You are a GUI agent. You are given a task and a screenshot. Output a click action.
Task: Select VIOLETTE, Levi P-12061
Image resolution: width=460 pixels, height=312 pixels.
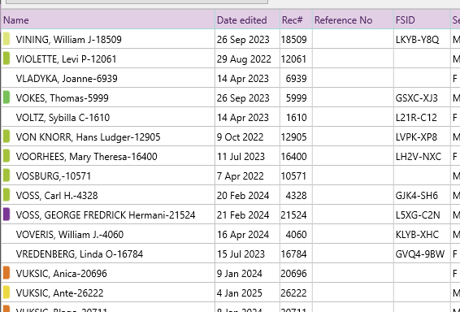[66, 59]
